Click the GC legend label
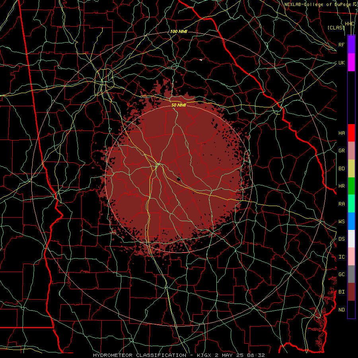The height and width of the screenshot is (358, 358). [x=342, y=274]
